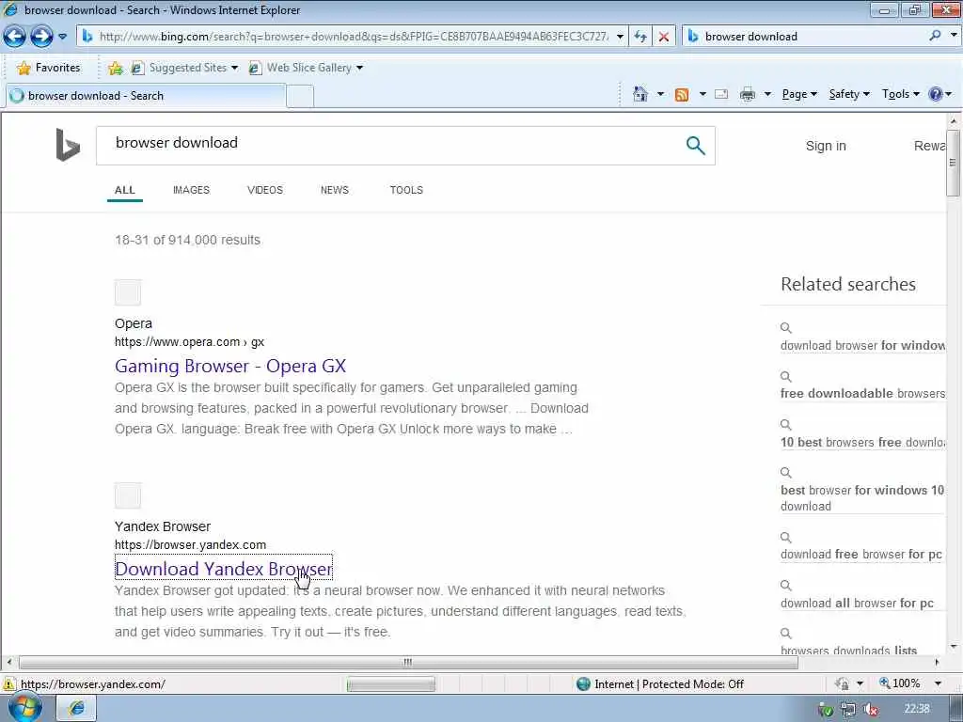Image resolution: width=963 pixels, height=722 pixels.
Task: Click the vertical scrollbar down arrow
Action: [954, 647]
